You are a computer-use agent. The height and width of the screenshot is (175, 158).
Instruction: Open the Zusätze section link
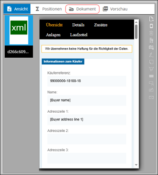coord(101,25)
